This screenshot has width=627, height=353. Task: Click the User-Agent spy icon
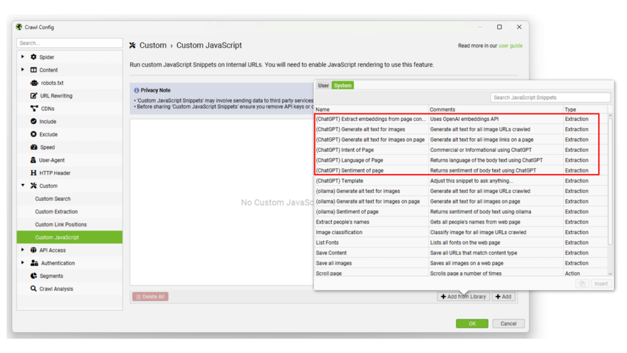(33, 160)
